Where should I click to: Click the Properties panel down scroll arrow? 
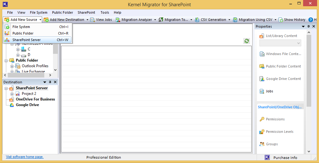(309, 151)
